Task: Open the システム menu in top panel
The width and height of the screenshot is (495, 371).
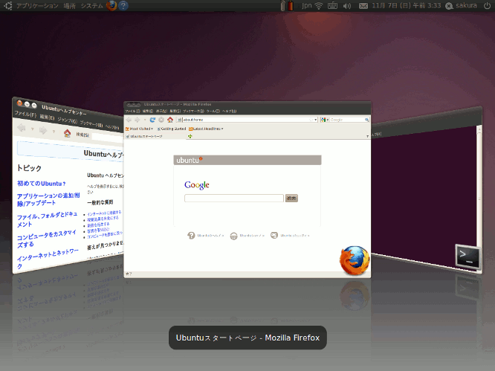Action: [x=91, y=6]
